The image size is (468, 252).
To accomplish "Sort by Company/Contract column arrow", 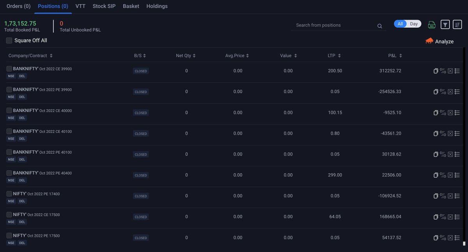I will 51,56.
